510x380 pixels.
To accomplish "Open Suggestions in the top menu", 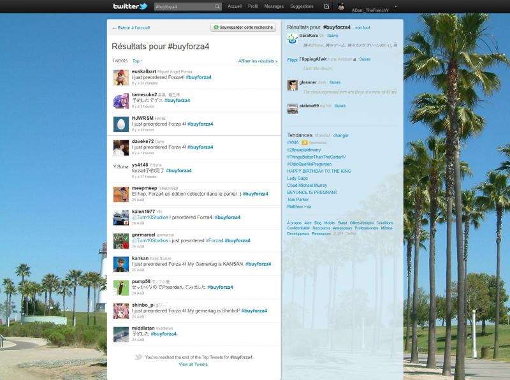I will [x=302, y=6].
